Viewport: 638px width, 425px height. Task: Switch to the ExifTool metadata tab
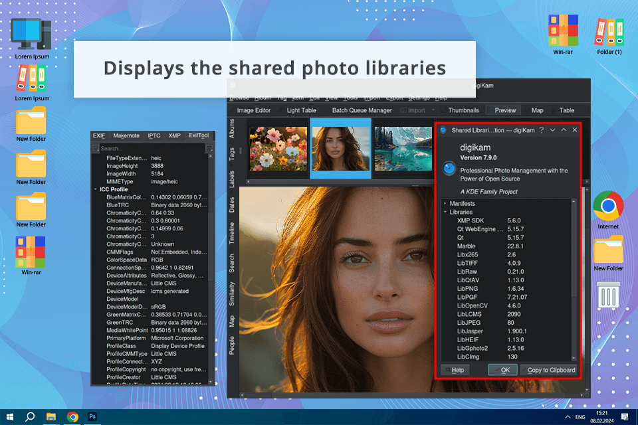[x=199, y=135]
